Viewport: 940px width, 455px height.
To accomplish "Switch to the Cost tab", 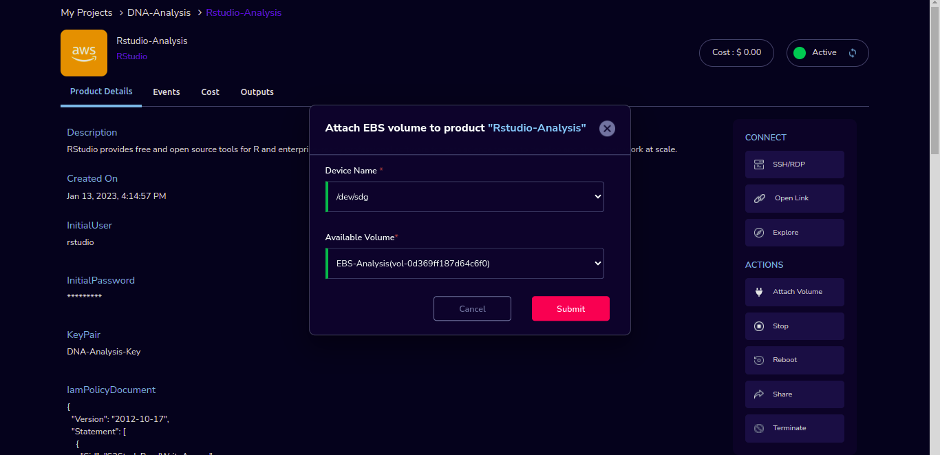I will tap(210, 92).
